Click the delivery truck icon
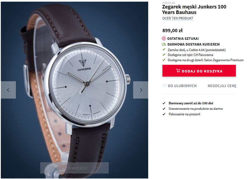This screenshot has width=249, height=179. coord(164,44)
